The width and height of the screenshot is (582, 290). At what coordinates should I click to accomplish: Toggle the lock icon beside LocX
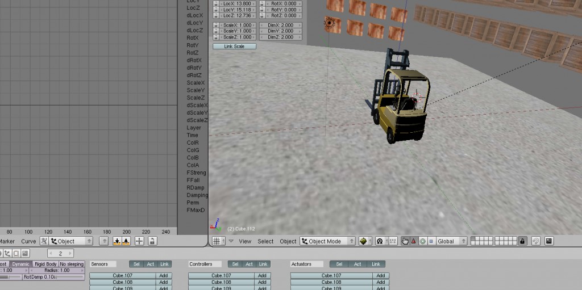[x=216, y=3]
